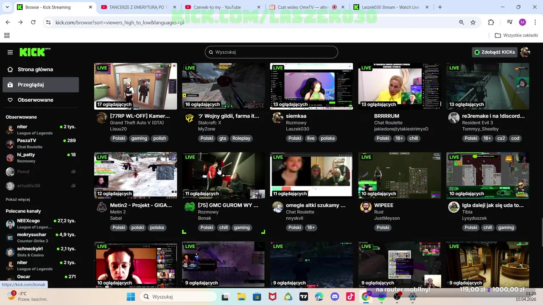The width and height of the screenshot is (543, 305).
Task: Click Zdobądź KICKs button
Action: coord(495,52)
